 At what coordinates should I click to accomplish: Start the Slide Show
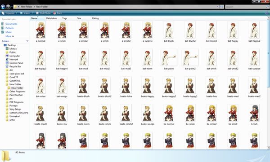click(x=43, y=13)
